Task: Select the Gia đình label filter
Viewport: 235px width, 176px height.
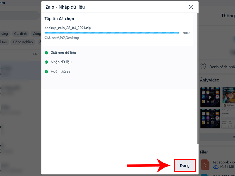Action: pyautogui.click(x=20, y=34)
